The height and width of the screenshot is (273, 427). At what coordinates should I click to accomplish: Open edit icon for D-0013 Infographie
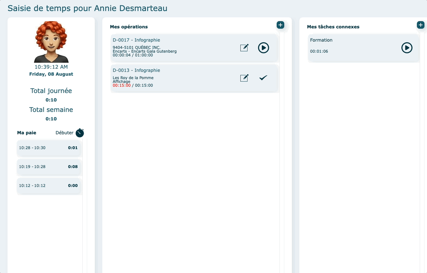point(244,78)
